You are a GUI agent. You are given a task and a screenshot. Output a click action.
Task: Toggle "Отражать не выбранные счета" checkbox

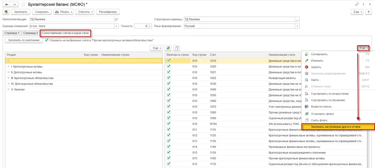[46, 40]
